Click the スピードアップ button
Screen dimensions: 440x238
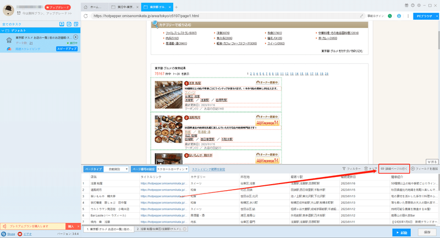(x=67, y=49)
